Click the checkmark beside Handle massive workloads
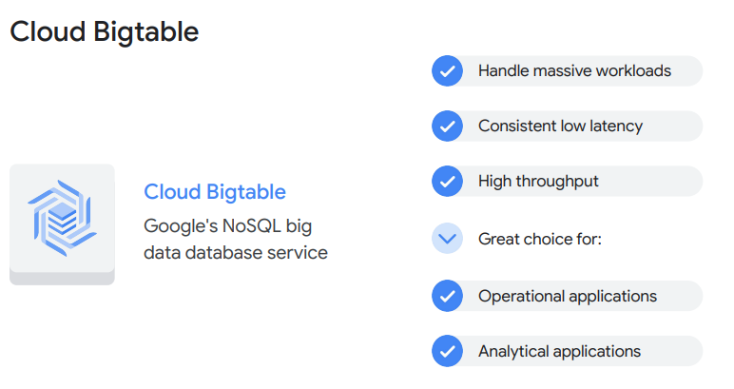The image size is (734, 389). click(x=447, y=71)
